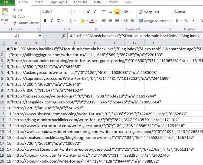The width and height of the screenshot is (203, 165).
Task: Increase font size with Grow Font icon
Action: [89, 12]
